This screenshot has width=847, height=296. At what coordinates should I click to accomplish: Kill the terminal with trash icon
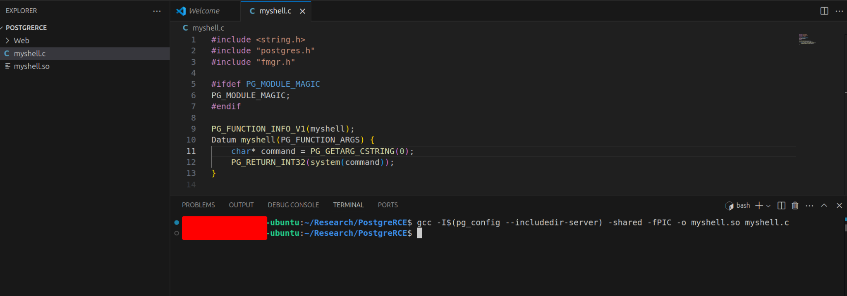click(795, 206)
